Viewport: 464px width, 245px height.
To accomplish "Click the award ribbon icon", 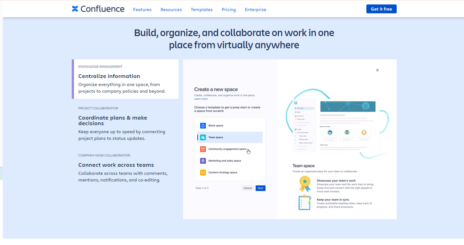I will click(x=305, y=184).
